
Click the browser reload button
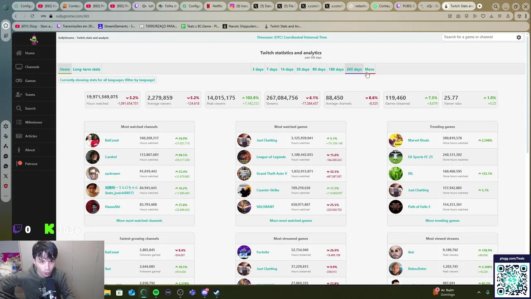pyautogui.click(x=32, y=16)
